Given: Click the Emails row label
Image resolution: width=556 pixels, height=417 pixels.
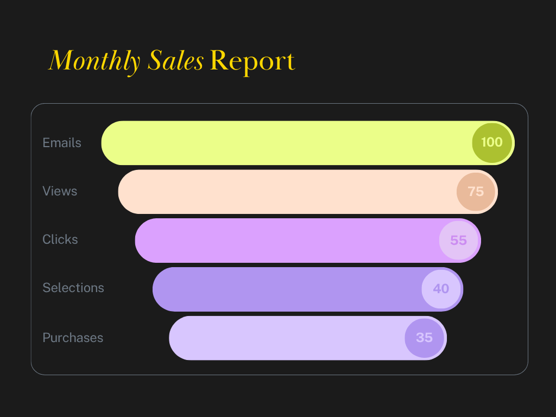Looking at the screenshot, I should coord(62,143).
